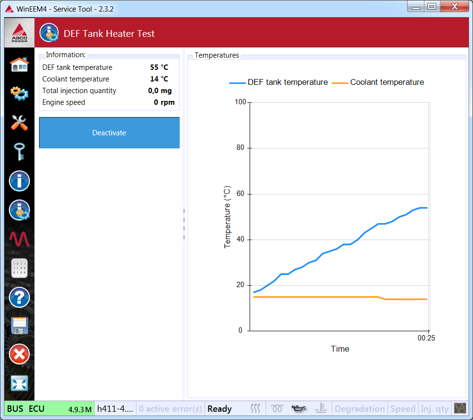The height and width of the screenshot is (420, 473).
Task: Click the BUS ECU connection status indicator
Action: point(50,409)
